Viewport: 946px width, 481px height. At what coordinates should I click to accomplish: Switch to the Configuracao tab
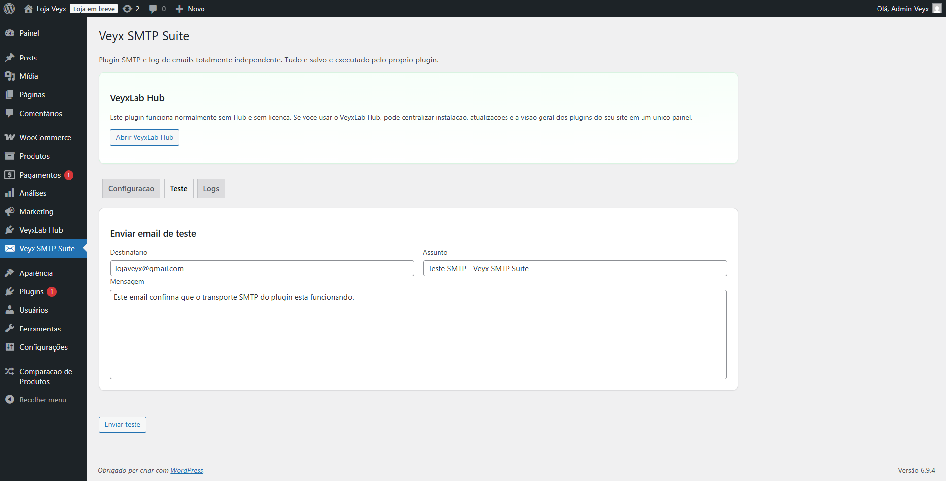tap(131, 188)
